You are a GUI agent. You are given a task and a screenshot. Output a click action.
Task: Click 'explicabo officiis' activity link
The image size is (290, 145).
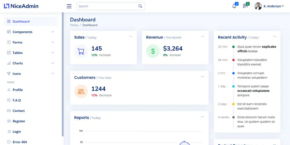pyautogui.click(x=257, y=49)
